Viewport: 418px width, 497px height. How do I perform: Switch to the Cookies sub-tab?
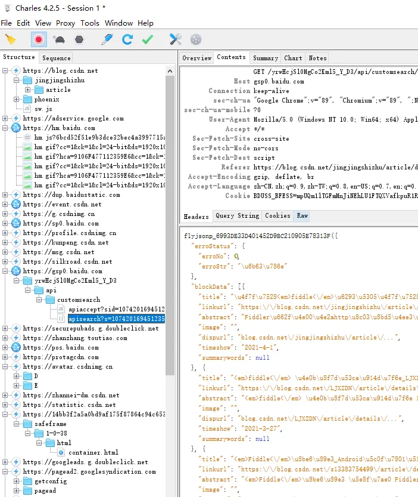click(277, 216)
